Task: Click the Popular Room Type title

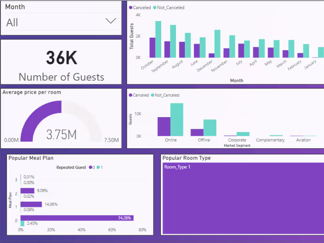Action: [x=186, y=158]
